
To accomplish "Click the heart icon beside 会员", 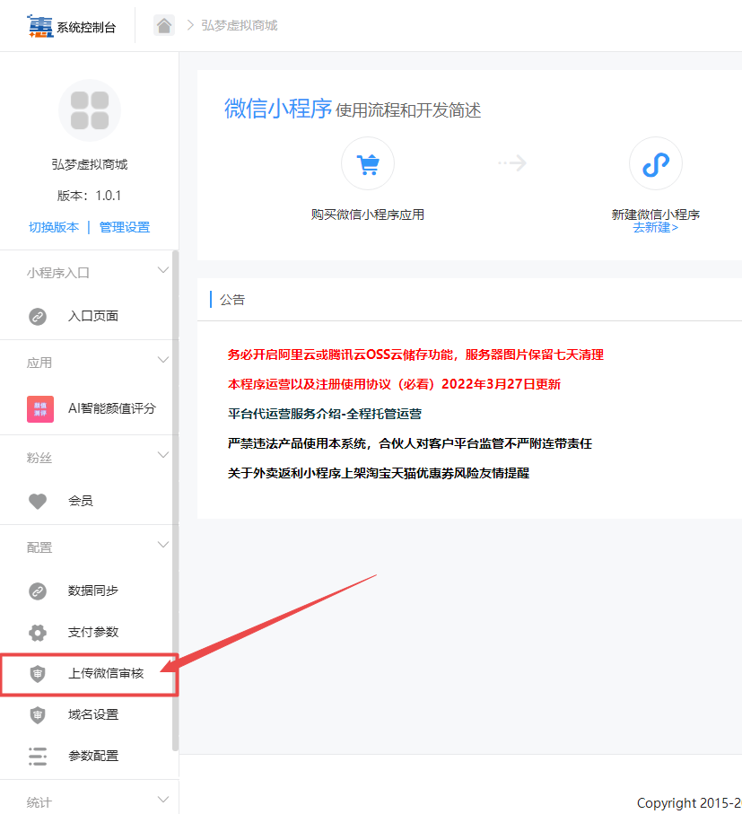I will (x=38, y=501).
